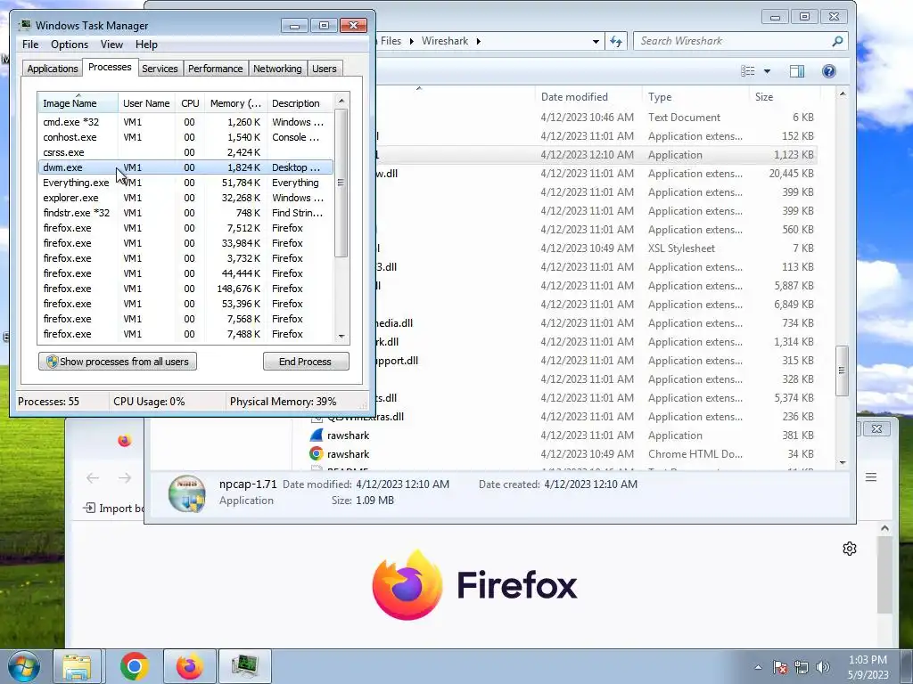This screenshot has width=913, height=684.
Task: Open the Action Center flag icon
Action: 779,667
